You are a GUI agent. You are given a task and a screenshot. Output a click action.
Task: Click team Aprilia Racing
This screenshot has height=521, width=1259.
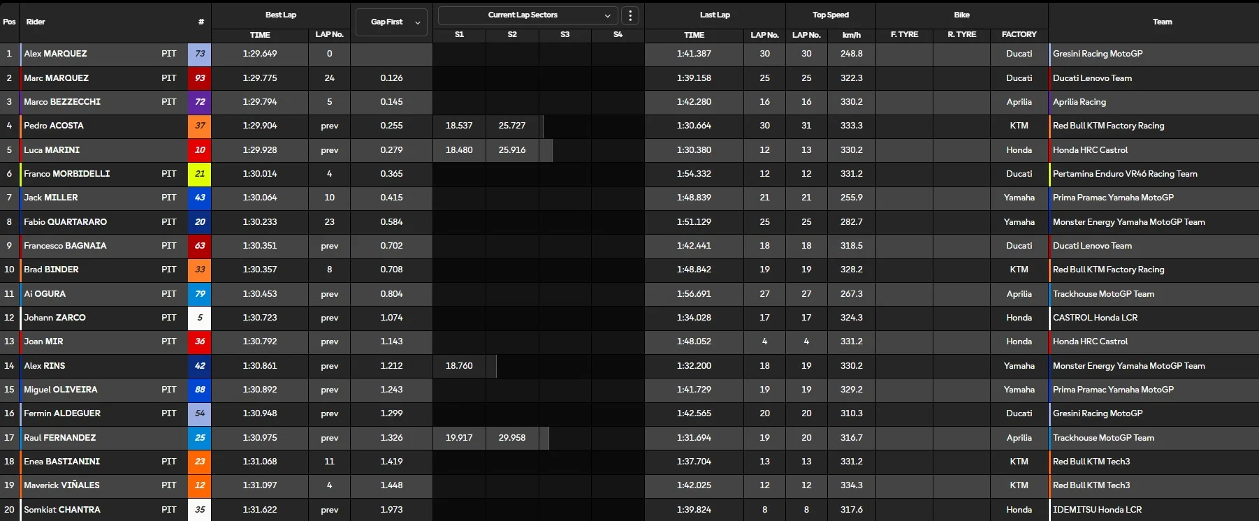pyautogui.click(x=1079, y=102)
